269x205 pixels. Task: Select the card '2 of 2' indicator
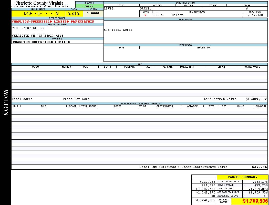(x=74, y=13)
